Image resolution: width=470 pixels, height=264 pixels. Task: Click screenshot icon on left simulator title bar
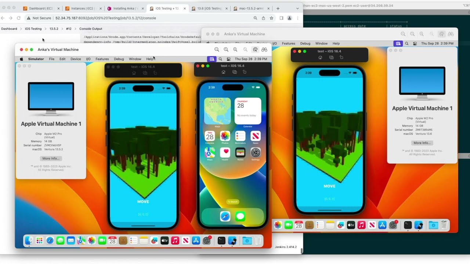pos(145,73)
